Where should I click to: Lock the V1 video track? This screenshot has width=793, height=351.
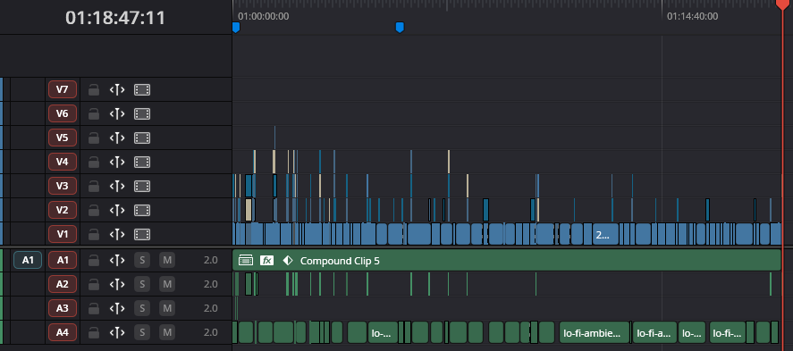[94, 234]
